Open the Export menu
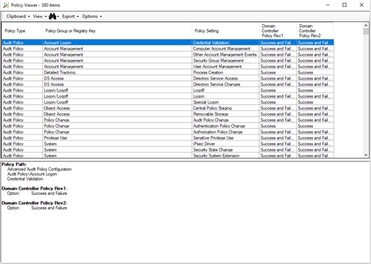This screenshot has width=371, height=264. 71,16
